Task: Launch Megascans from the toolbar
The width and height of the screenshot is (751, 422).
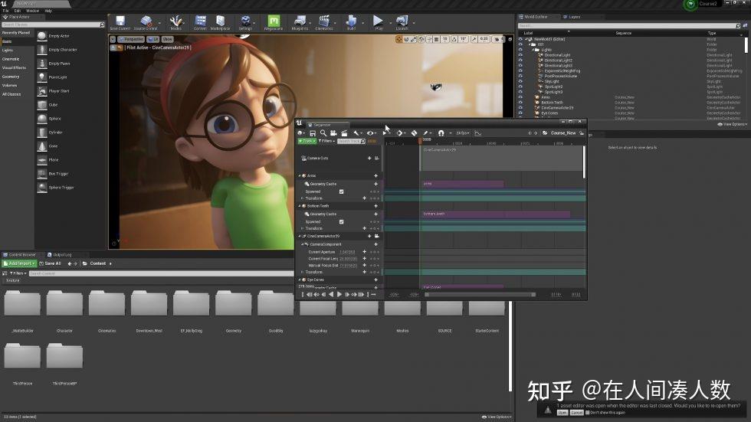Action: pos(274,22)
